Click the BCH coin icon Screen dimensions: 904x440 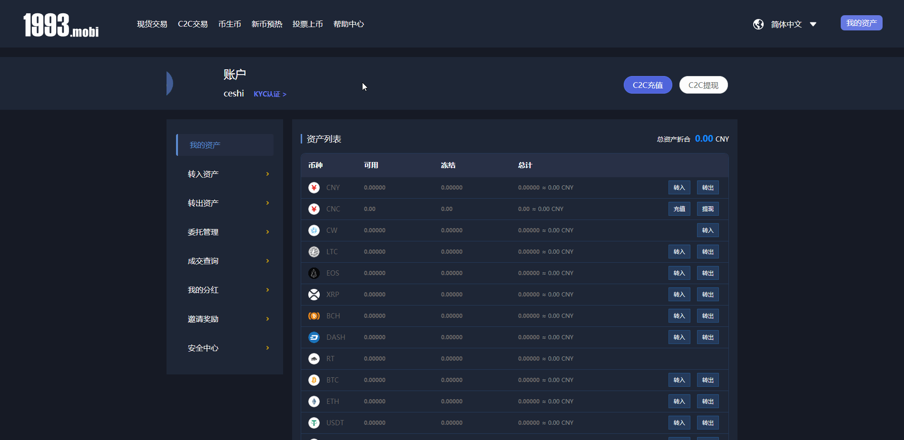click(x=314, y=316)
